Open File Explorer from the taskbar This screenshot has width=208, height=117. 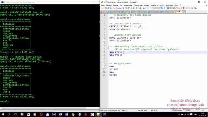(22, 114)
